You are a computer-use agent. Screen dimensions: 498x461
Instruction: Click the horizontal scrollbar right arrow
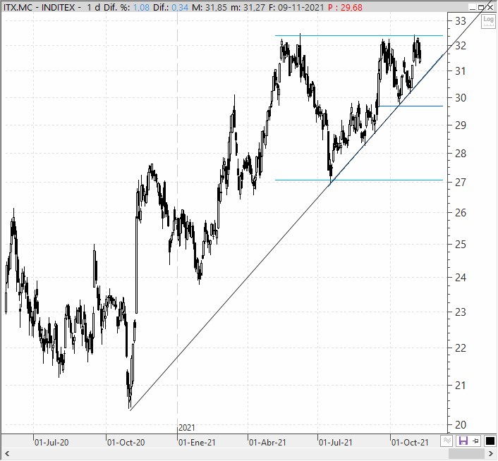tap(491, 454)
